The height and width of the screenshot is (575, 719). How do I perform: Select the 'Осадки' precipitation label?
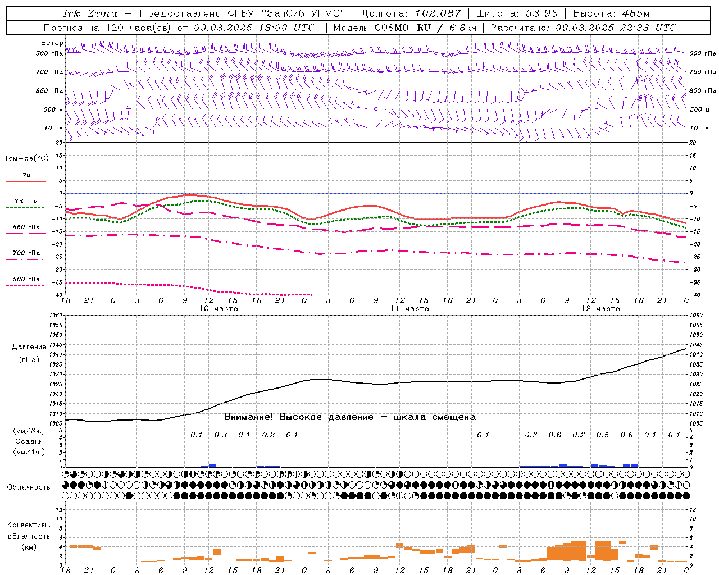[29, 441]
